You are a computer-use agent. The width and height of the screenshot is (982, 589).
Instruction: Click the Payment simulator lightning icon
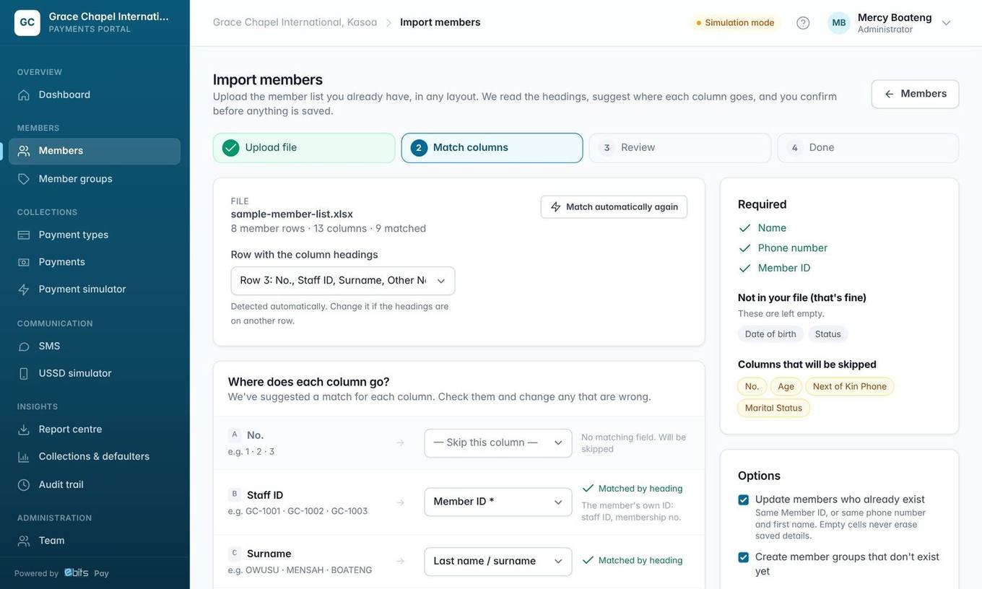click(24, 289)
